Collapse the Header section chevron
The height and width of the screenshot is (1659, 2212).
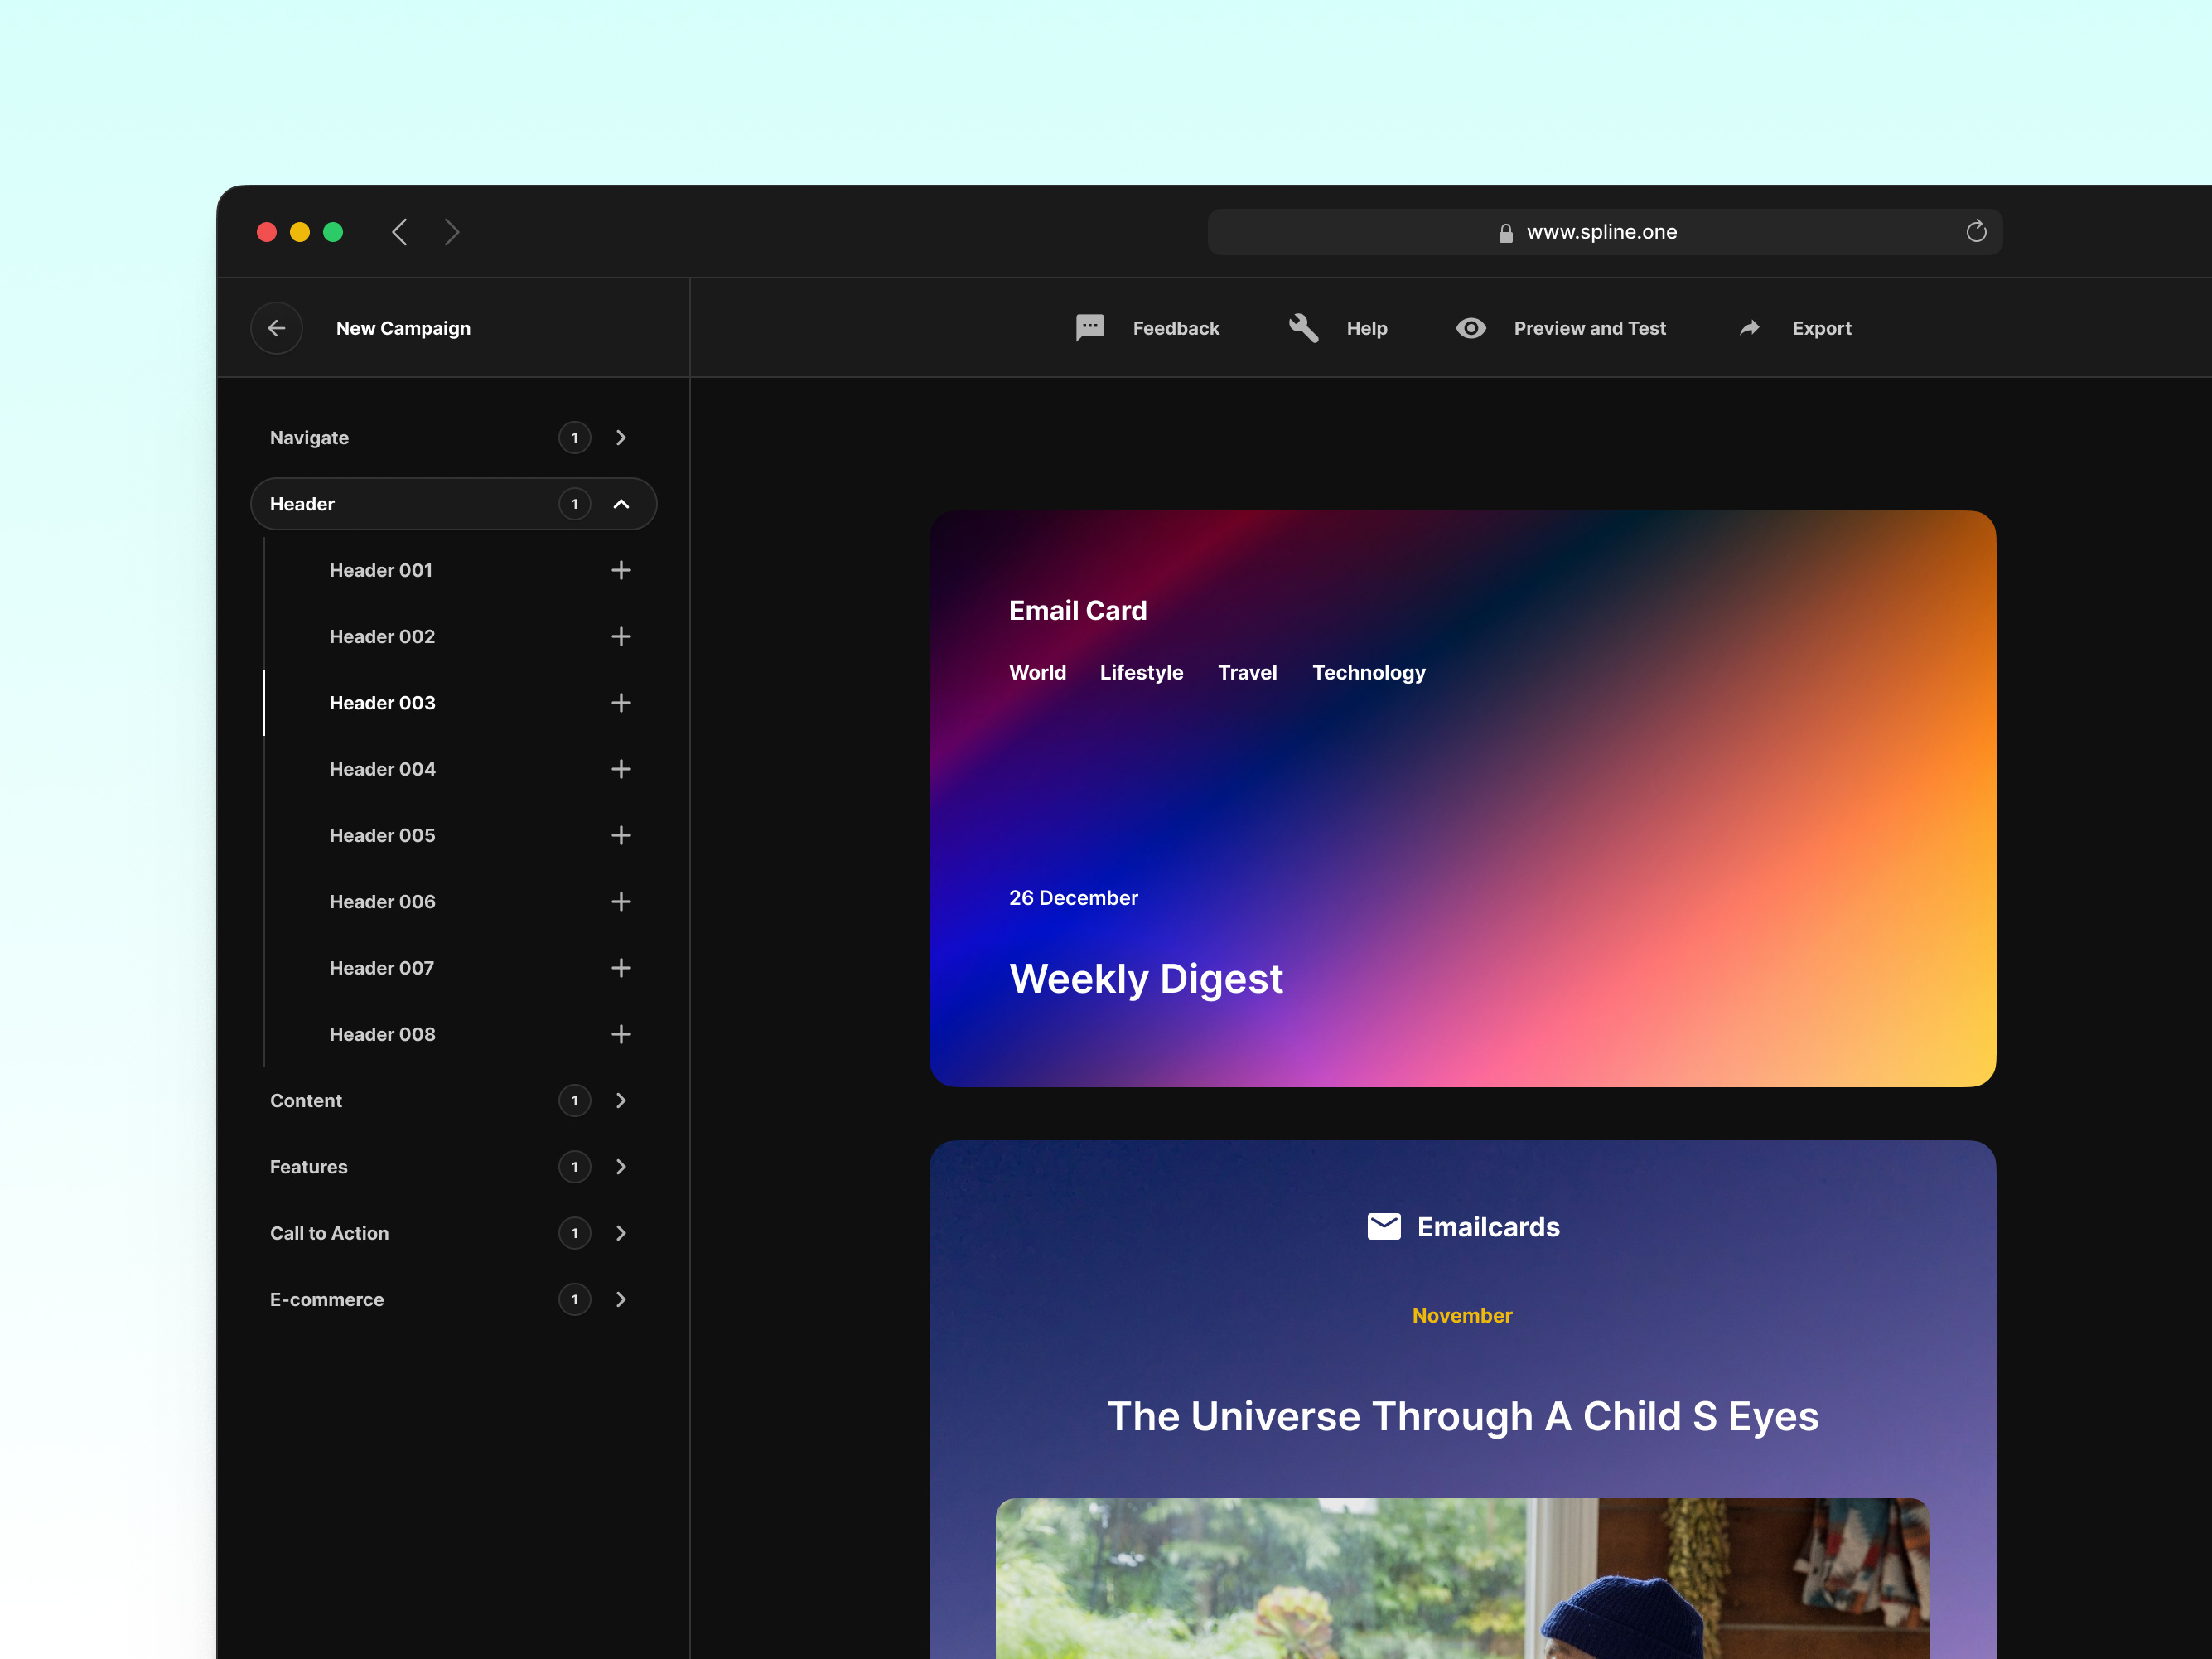point(622,504)
